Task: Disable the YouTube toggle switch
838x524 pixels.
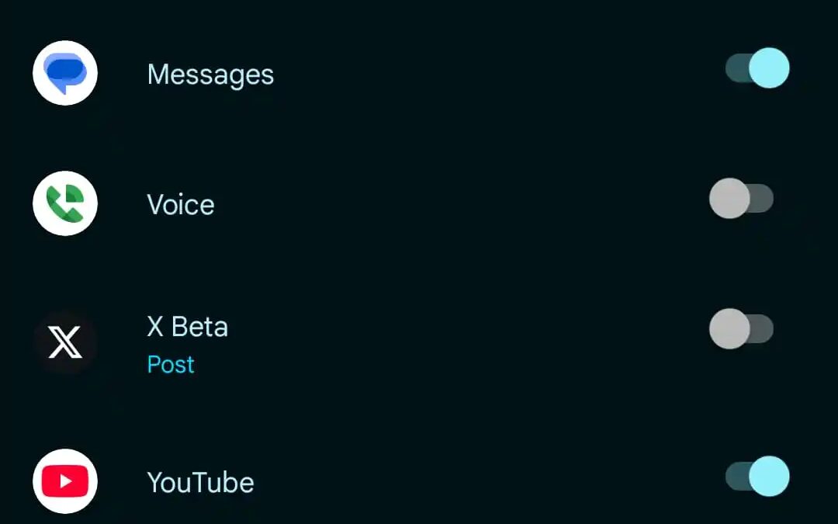Action: click(757, 477)
